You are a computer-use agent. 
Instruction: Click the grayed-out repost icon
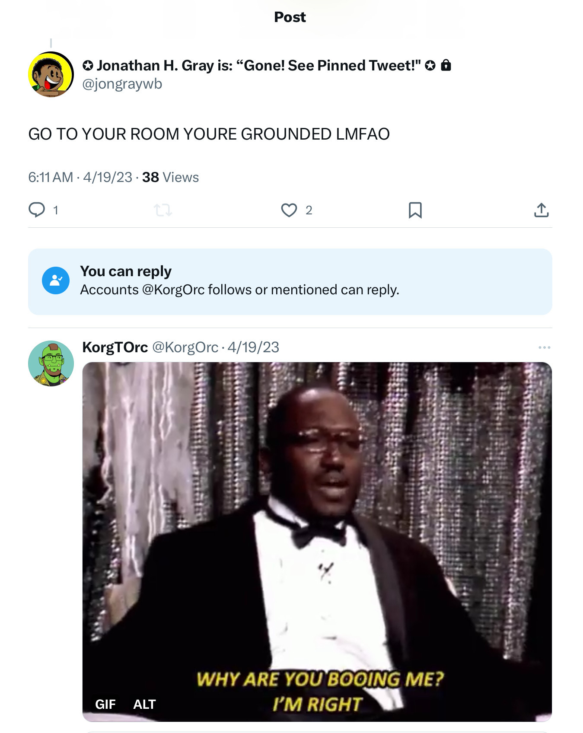pyautogui.click(x=163, y=210)
